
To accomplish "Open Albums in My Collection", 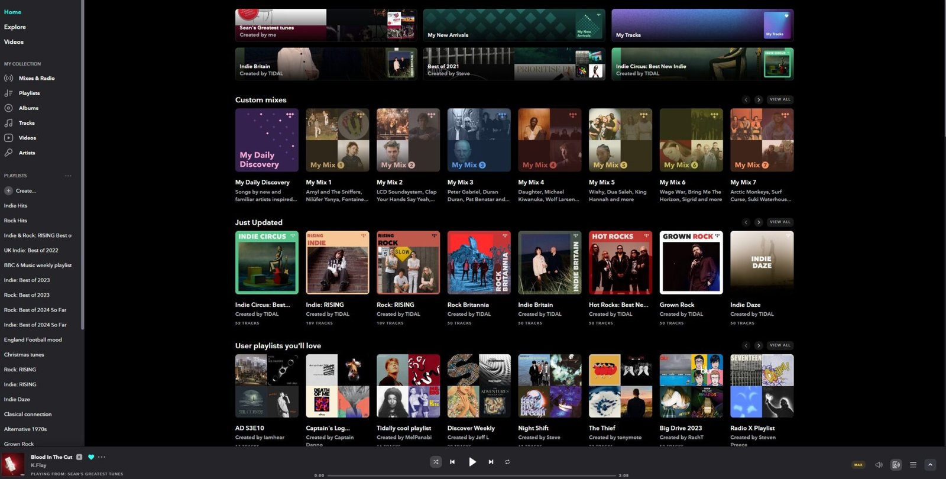I will click(x=21, y=108).
